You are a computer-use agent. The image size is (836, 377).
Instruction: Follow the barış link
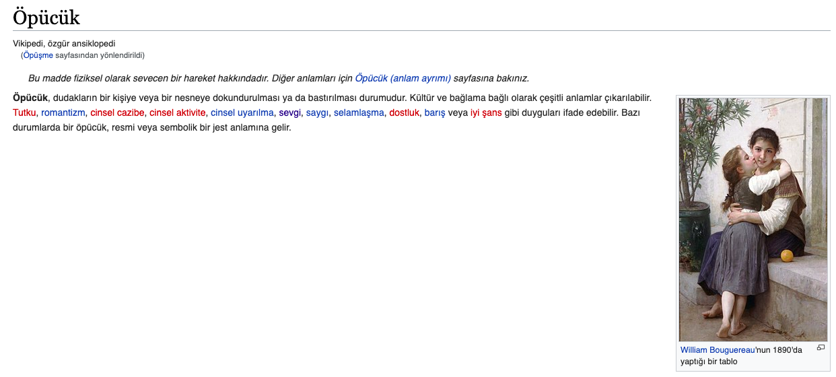pyautogui.click(x=435, y=112)
